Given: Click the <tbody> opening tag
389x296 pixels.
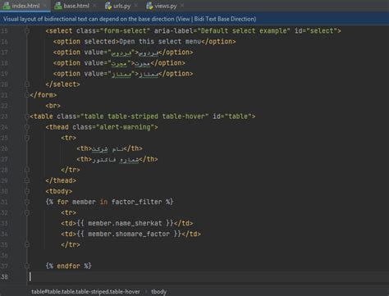Looking at the screenshot, I should (x=59, y=191).
